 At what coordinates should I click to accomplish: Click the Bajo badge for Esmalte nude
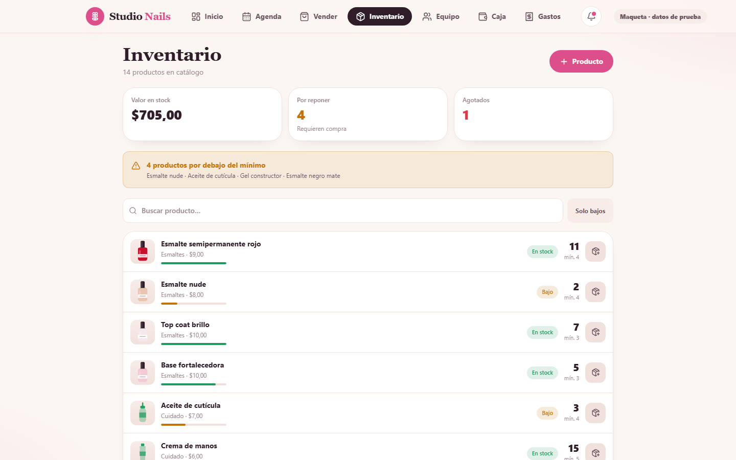(x=547, y=292)
